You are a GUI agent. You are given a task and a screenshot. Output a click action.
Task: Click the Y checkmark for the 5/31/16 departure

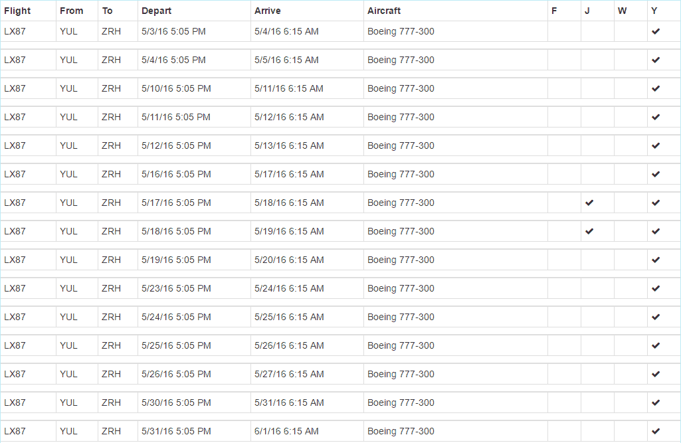point(656,431)
